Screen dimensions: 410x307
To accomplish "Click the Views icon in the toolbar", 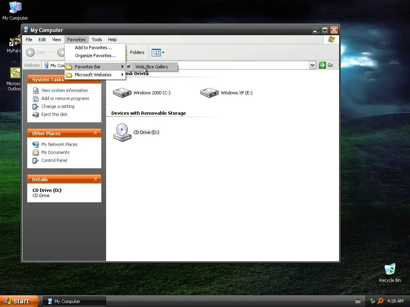I will click(x=157, y=52).
